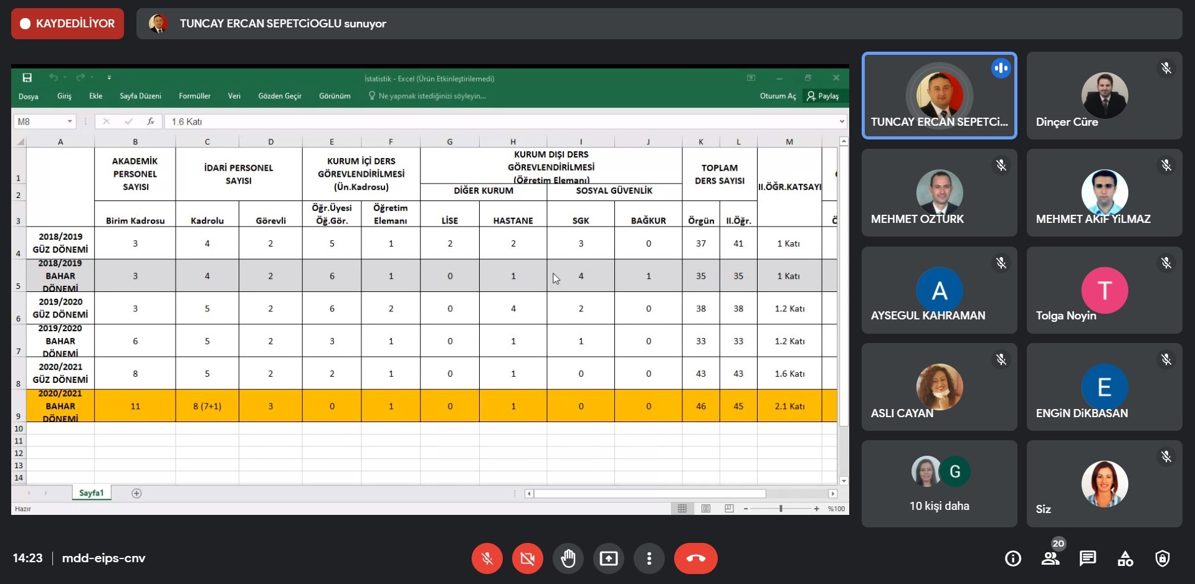Select the Sayfa1 sheet tab

91,493
